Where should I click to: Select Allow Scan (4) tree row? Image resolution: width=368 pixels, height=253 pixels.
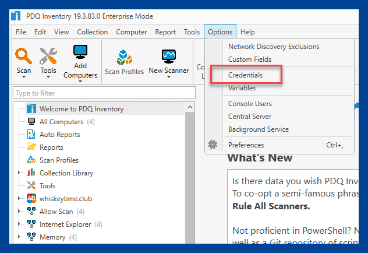(62, 212)
